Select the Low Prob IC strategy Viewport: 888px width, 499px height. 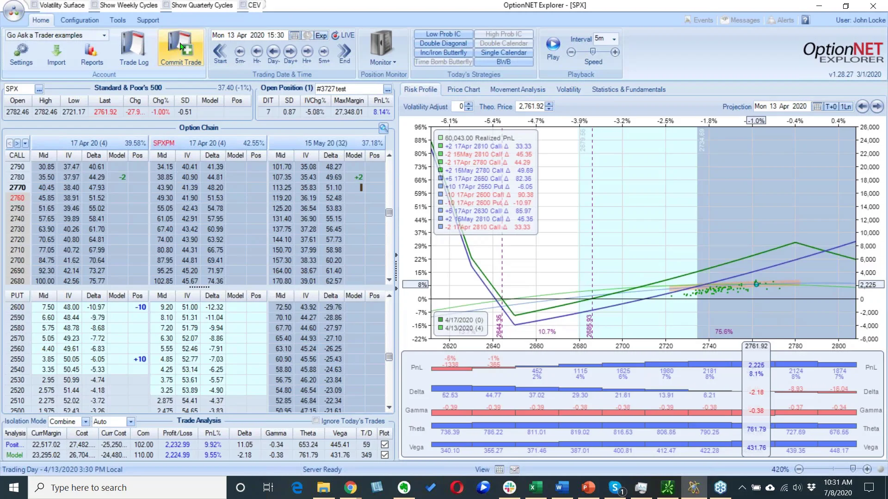coord(443,34)
